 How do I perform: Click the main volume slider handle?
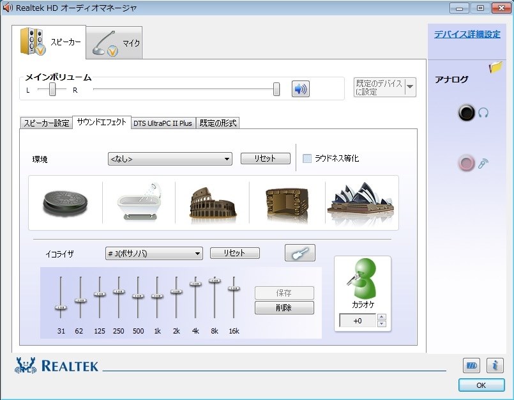[x=276, y=89]
